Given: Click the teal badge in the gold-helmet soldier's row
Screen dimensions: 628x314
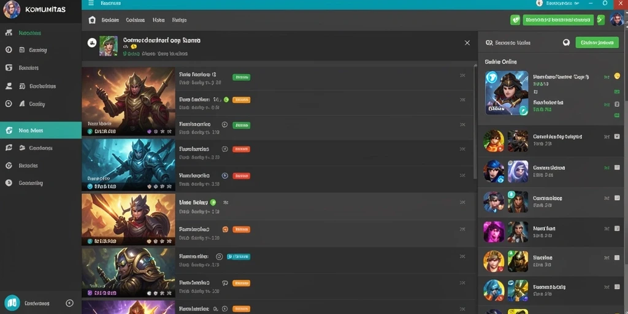Looking at the screenshot, I should click(x=239, y=257).
